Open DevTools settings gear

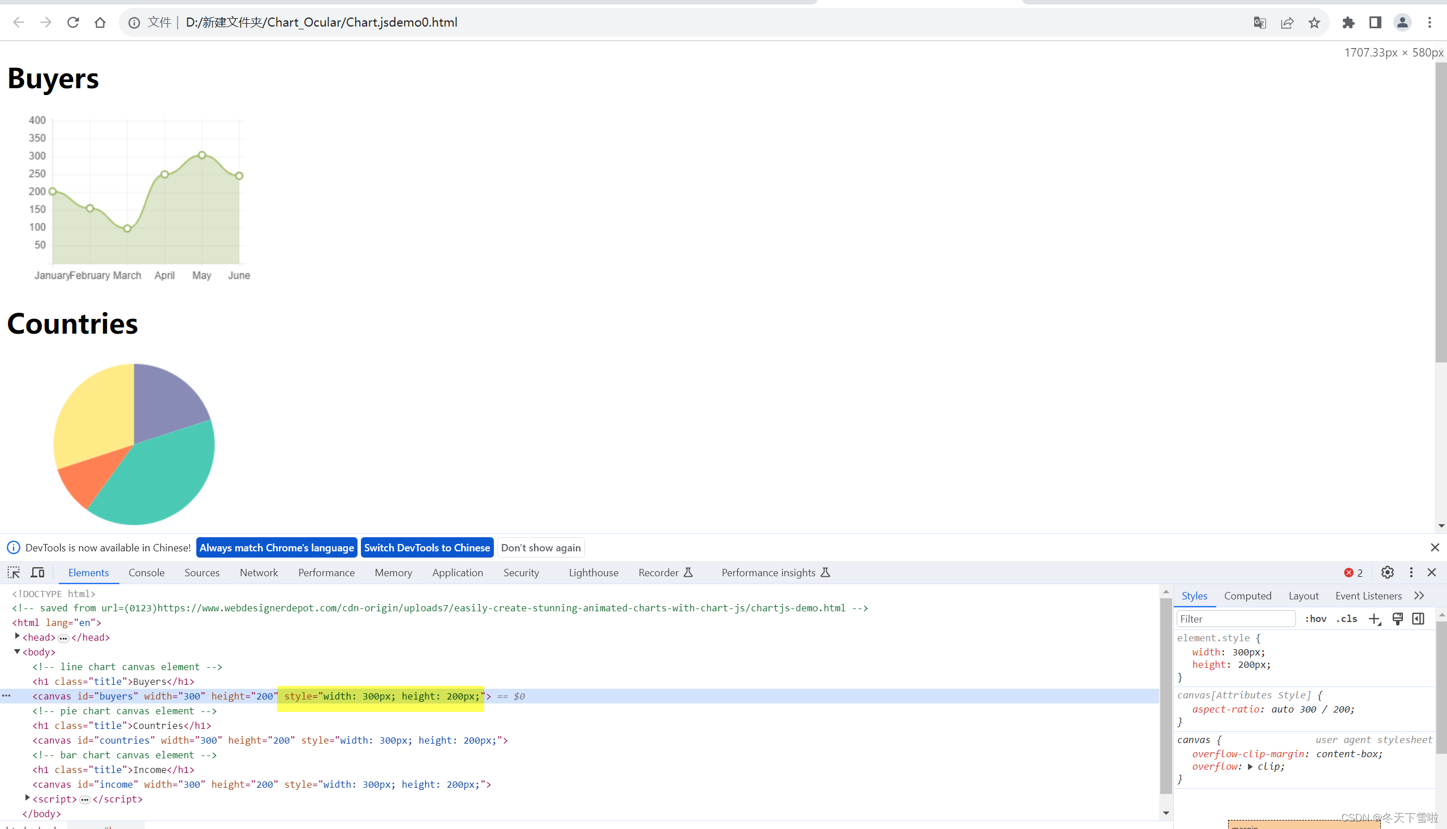point(1387,572)
